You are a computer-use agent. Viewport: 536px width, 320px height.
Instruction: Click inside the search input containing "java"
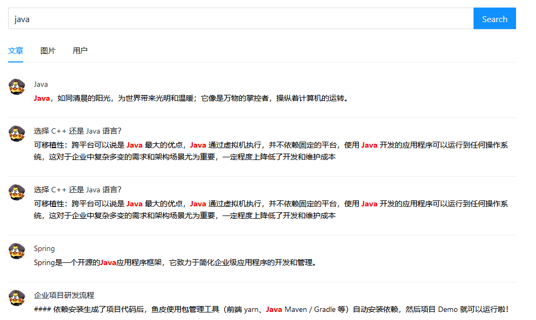click(215, 18)
